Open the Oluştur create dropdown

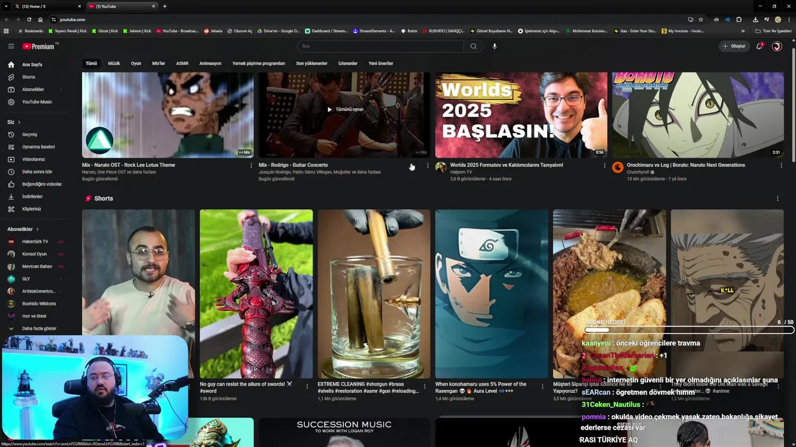click(734, 46)
